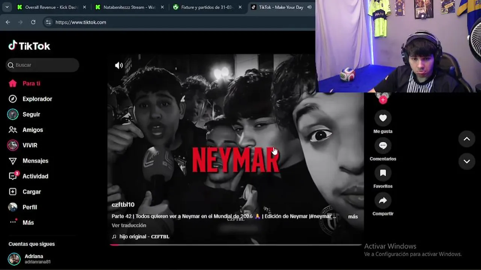
Task: Open hijo original - CZFTBL sound
Action: (141, 237)
